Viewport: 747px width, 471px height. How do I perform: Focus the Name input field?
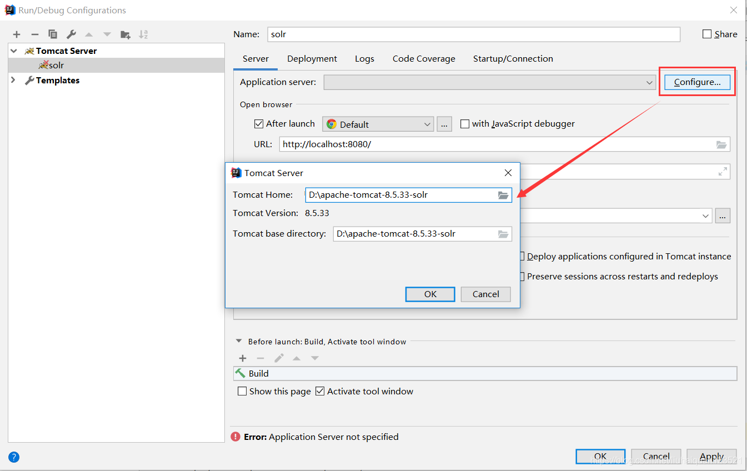[474, 34]
